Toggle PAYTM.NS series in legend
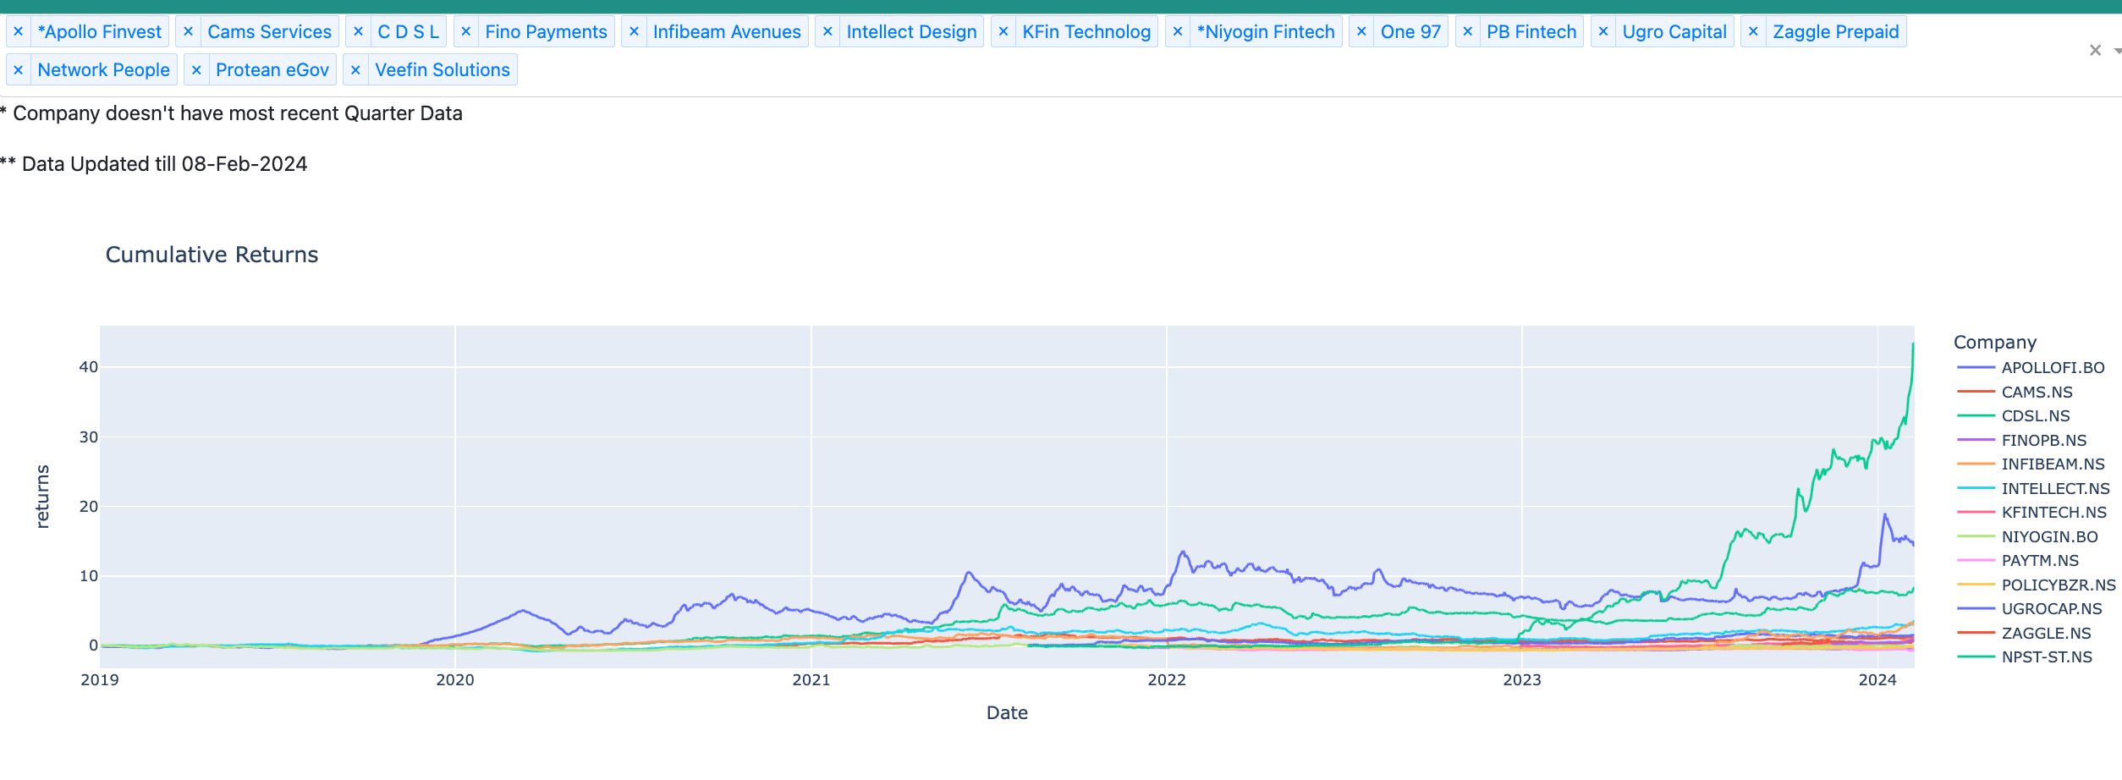2122x780 pixels. 2018,561
